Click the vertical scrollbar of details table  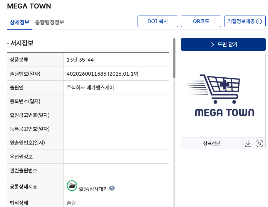coord(174,59)
